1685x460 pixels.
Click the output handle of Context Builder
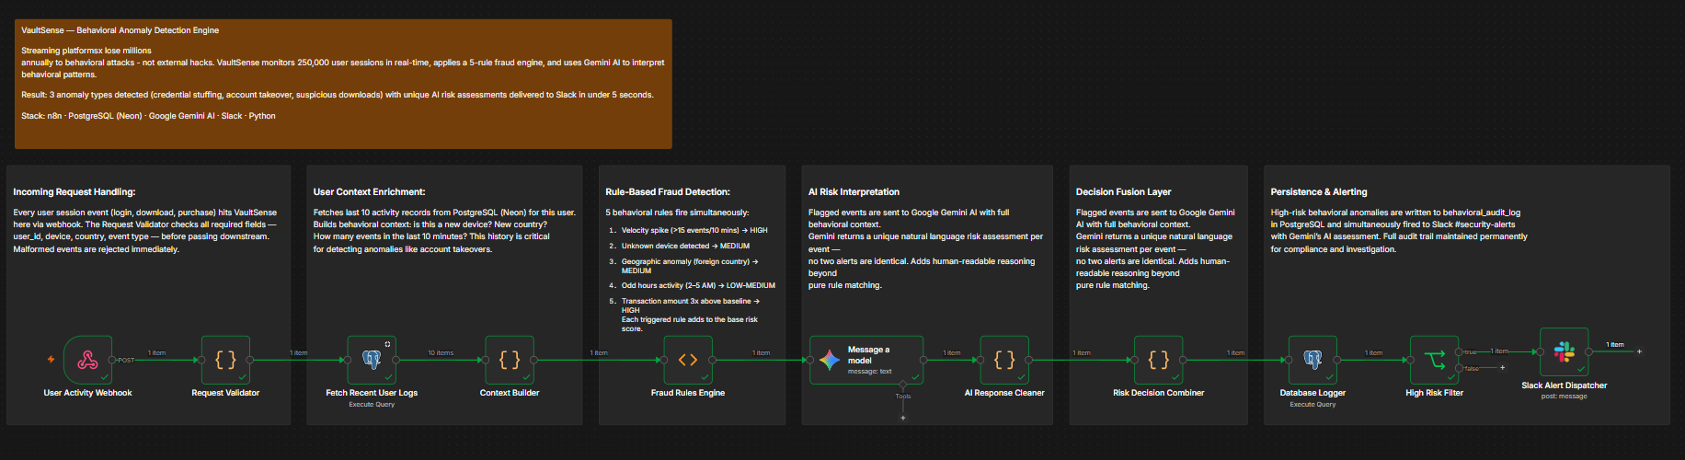534,360
